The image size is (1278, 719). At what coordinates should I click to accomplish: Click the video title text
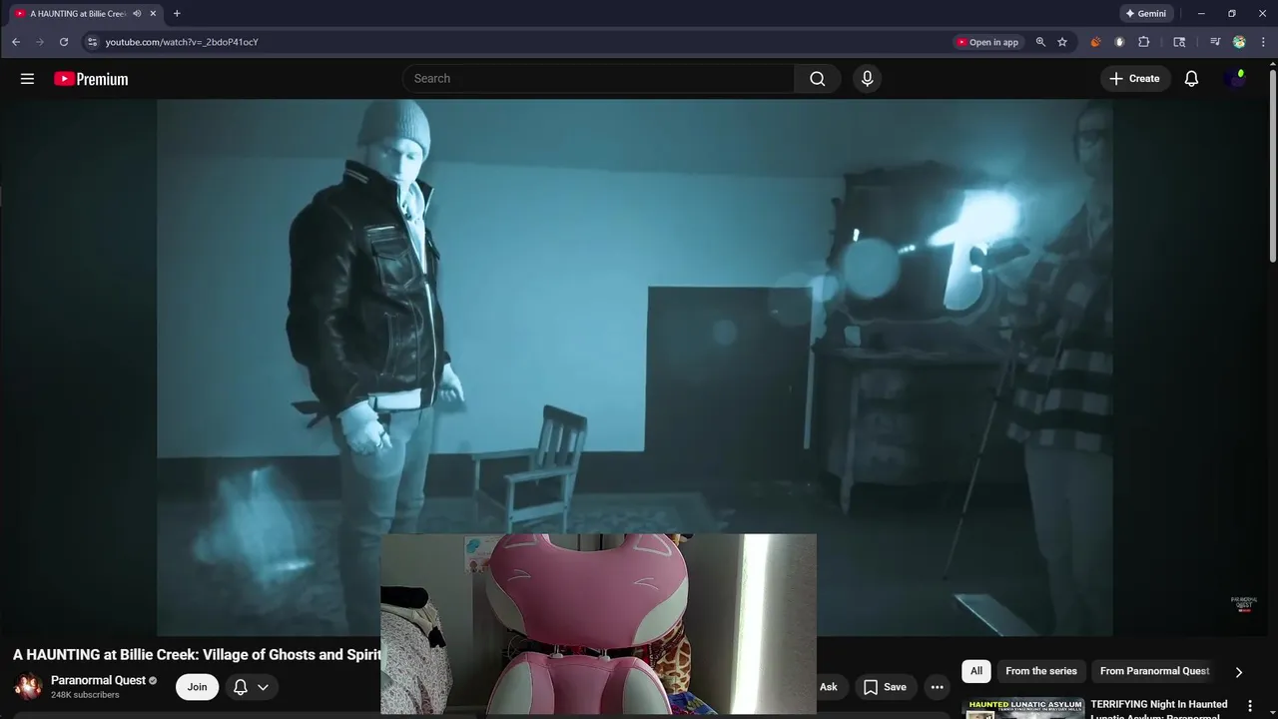[x=197, y=655]
